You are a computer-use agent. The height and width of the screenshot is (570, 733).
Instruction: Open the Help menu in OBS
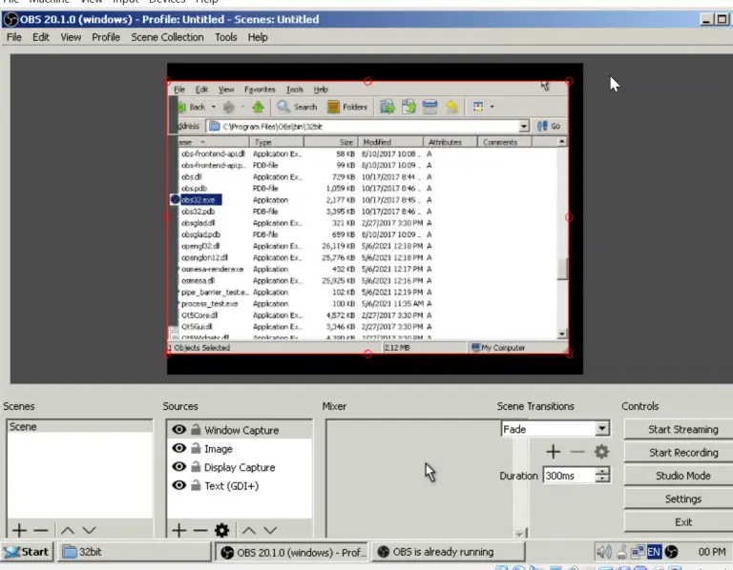tap(258, 37)
